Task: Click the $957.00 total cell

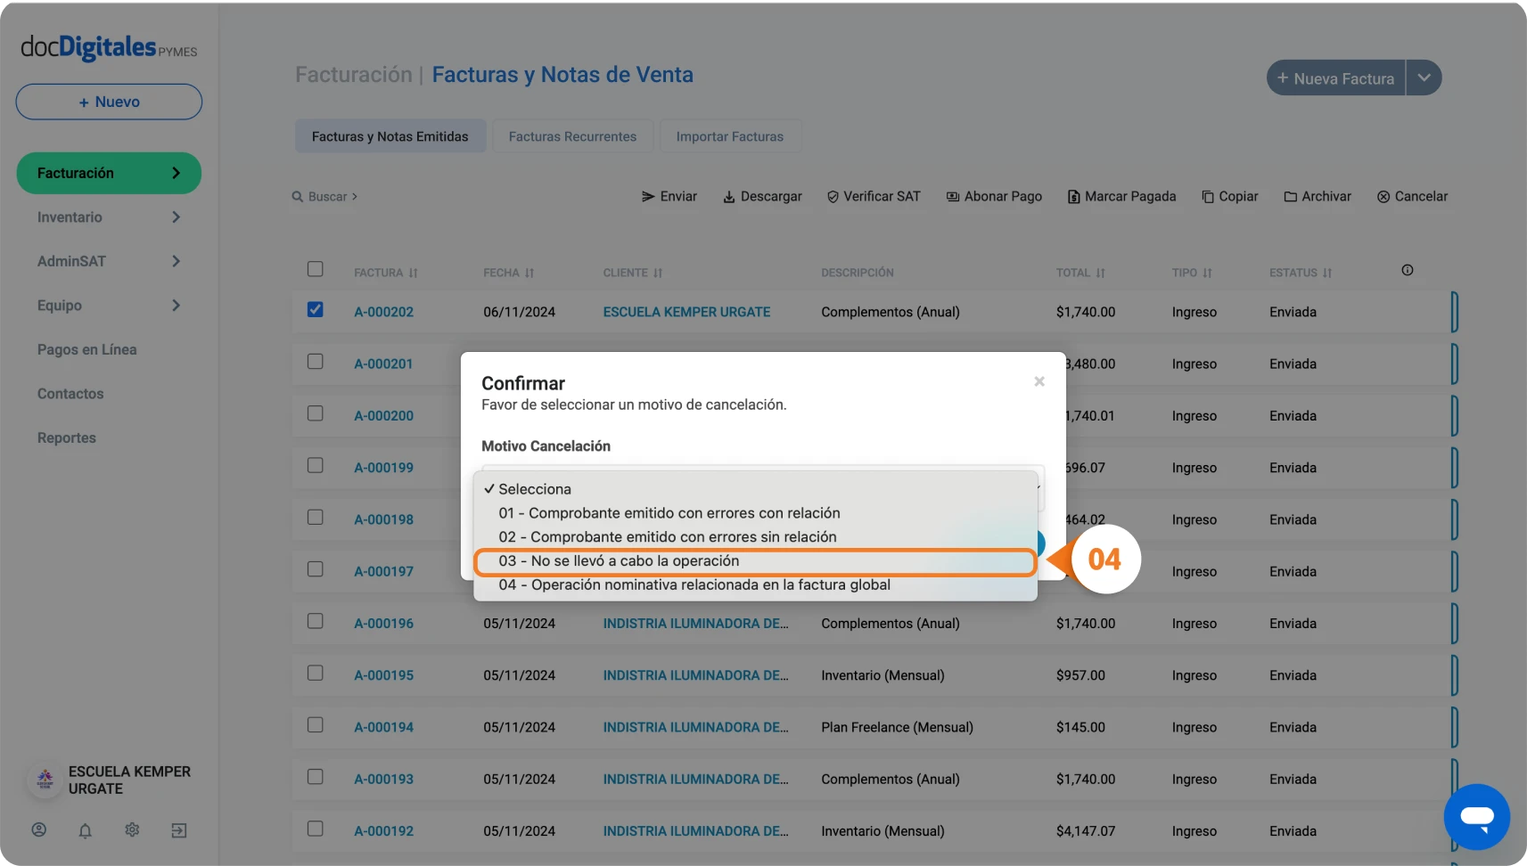Action: [x=1080, y=675]
